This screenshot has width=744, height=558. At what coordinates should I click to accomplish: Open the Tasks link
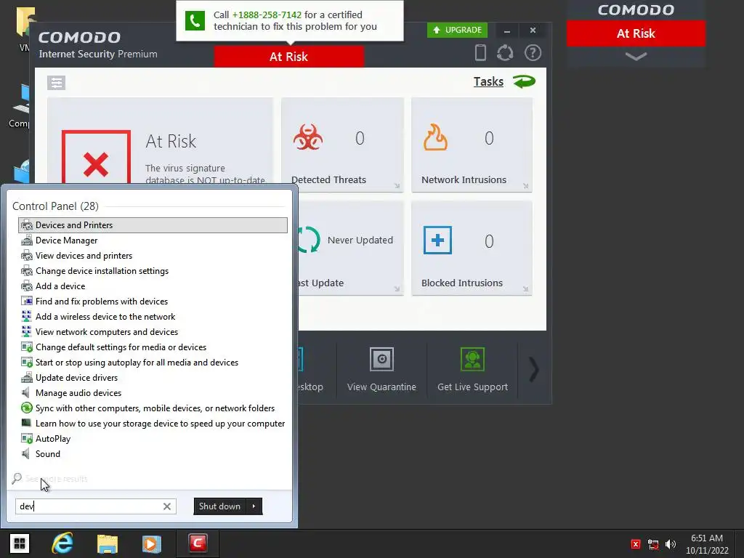click(488, 81)
